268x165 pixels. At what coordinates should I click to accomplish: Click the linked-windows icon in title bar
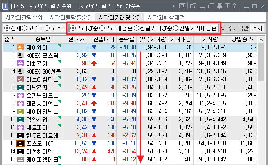[x=193, y=6]
